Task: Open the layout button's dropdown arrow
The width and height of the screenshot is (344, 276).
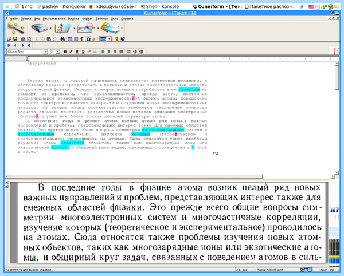Action: tap(74, 28)
